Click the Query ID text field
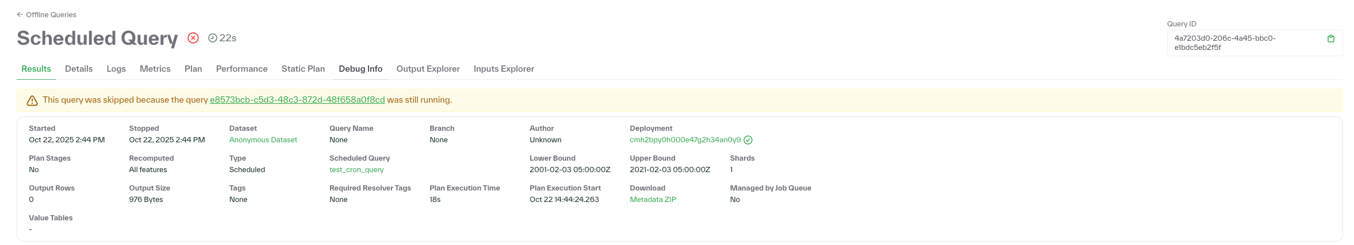Image resolution: width=1354 pixels, height=245 pixels. click(1242, 43)
